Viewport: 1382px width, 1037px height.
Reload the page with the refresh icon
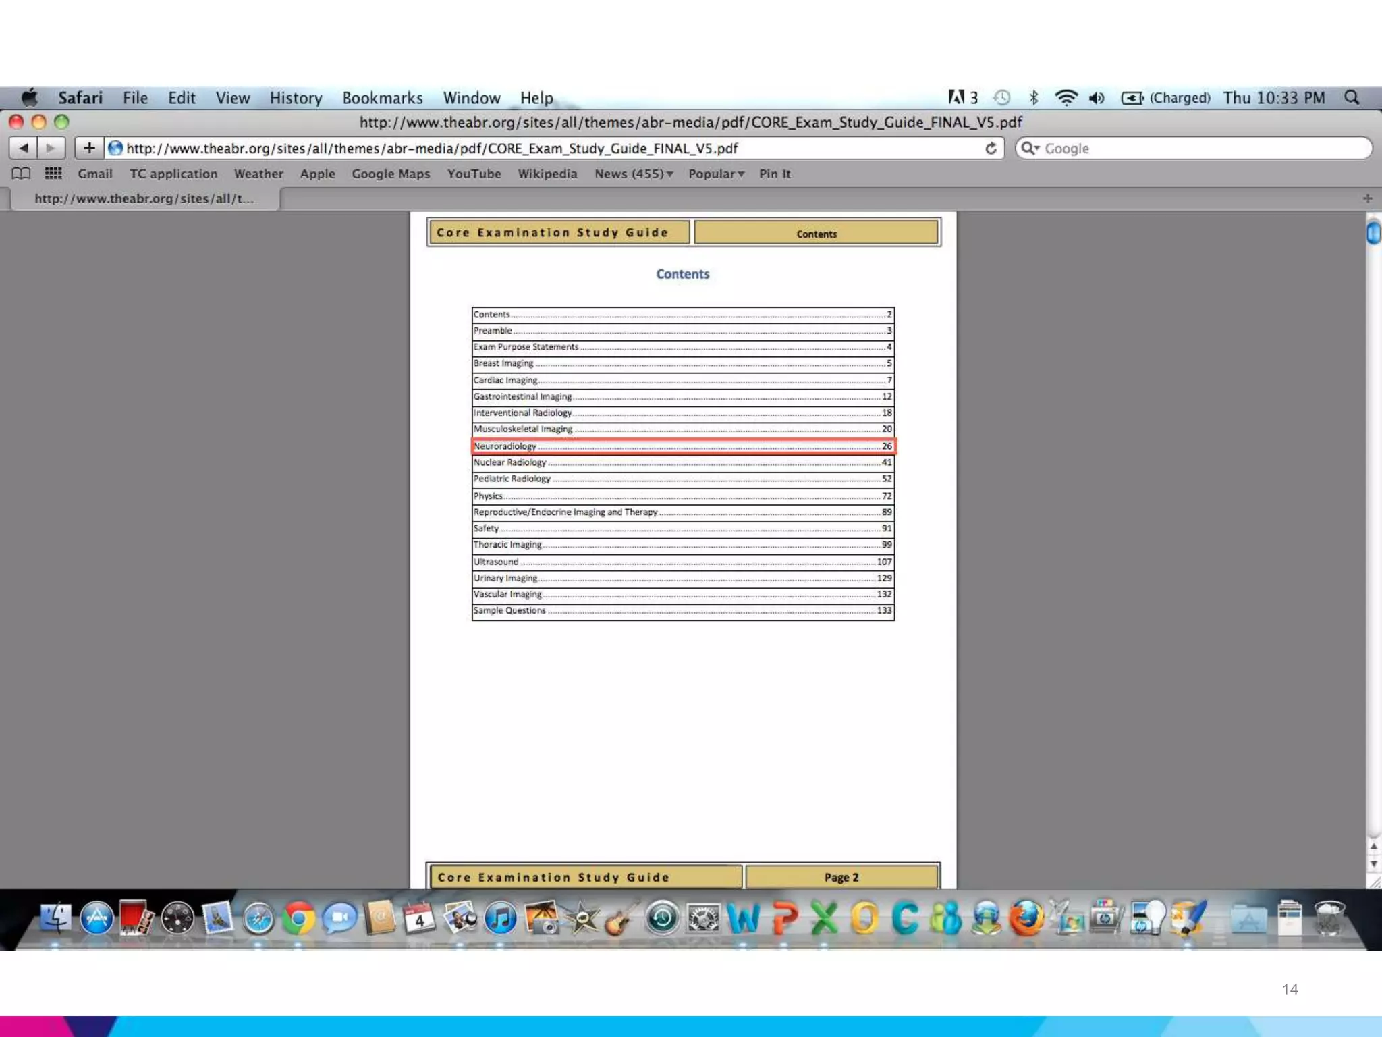991,149
